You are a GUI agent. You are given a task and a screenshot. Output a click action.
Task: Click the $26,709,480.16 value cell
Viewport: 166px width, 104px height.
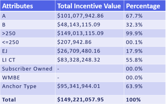(x=90, y=51)
